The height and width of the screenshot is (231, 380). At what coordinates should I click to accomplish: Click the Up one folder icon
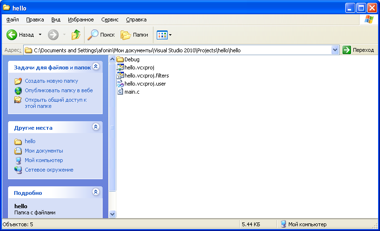(76, 35)
